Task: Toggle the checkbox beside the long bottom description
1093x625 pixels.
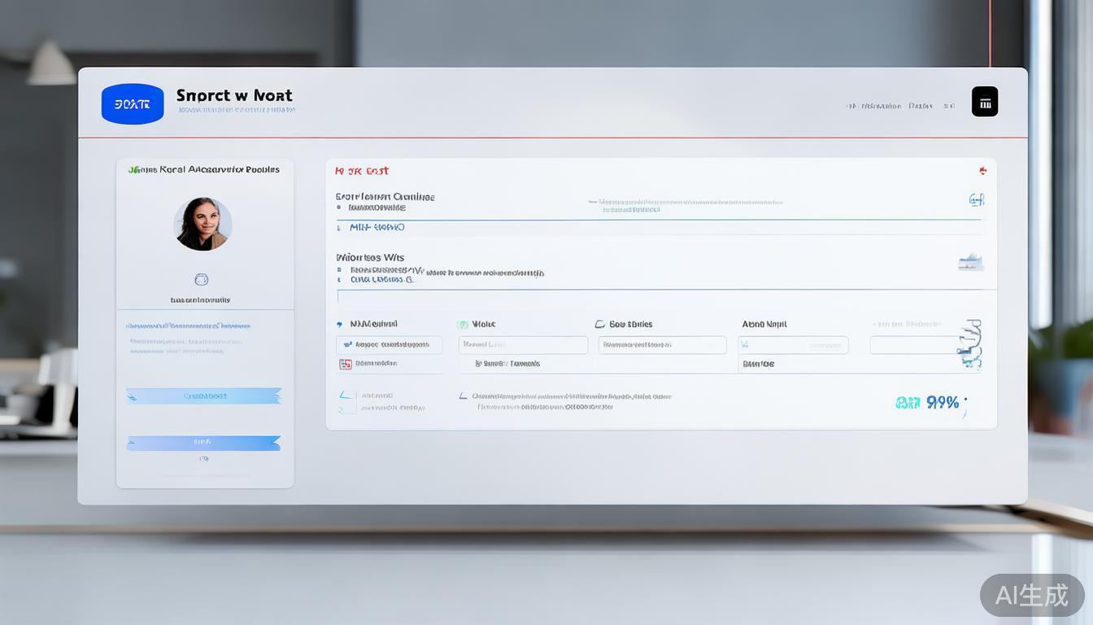Action: pyautogui.click(x=464, y=396)
